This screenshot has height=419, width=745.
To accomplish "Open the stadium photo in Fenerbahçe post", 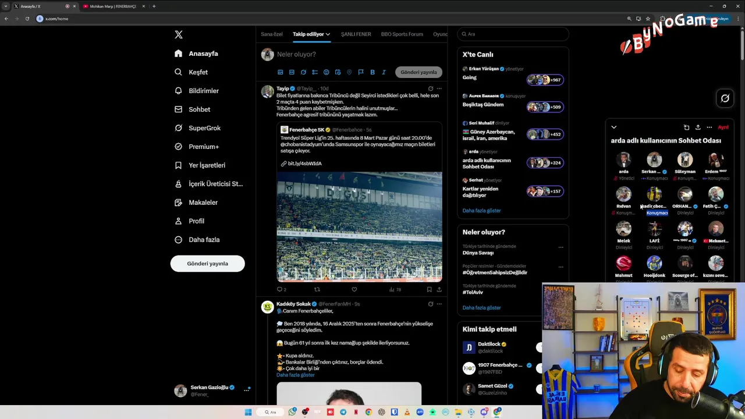I will [x=359, y=226].
